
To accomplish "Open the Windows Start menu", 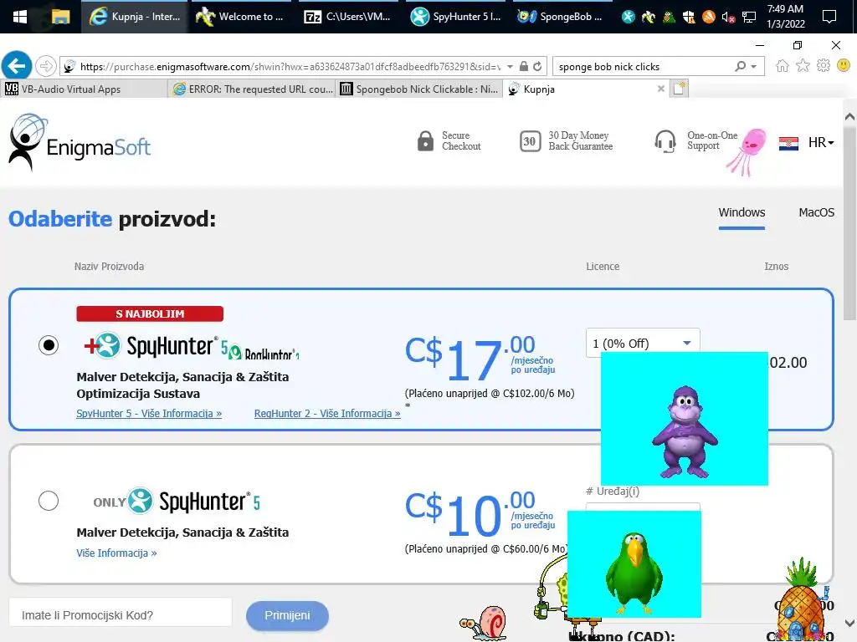I will 20,17.
